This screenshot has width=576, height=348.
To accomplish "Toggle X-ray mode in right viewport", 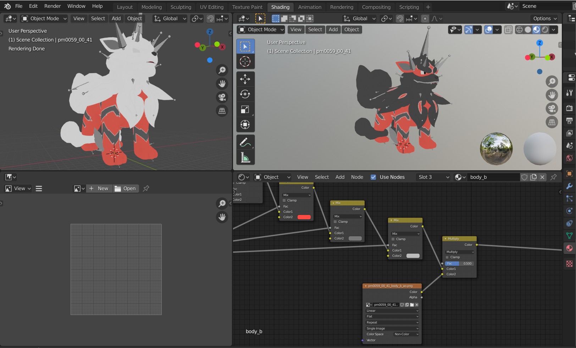I will click(x=508, y=30).
